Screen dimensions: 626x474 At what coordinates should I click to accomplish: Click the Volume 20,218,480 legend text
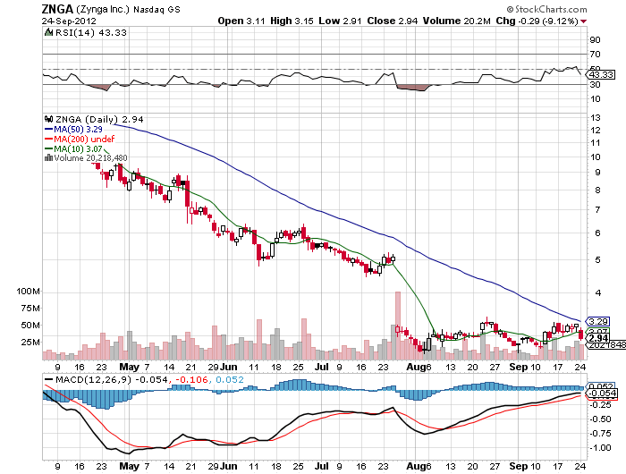90,158
